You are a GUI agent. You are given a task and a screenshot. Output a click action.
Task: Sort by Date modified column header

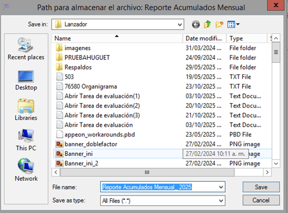[205, 39]
